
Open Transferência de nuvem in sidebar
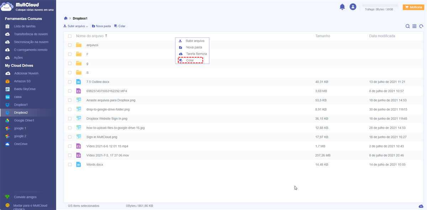(x=31, y=34)
